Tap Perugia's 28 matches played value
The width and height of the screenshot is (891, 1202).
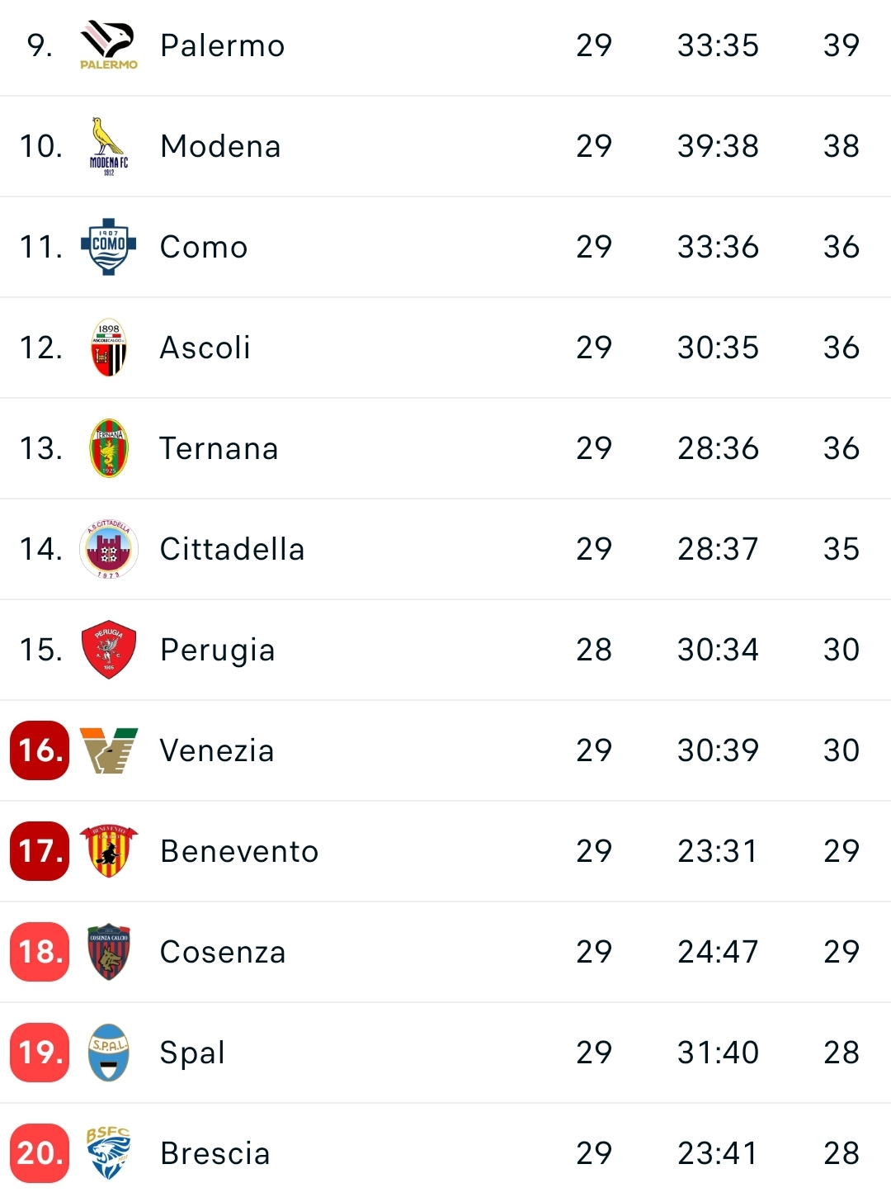594,650
